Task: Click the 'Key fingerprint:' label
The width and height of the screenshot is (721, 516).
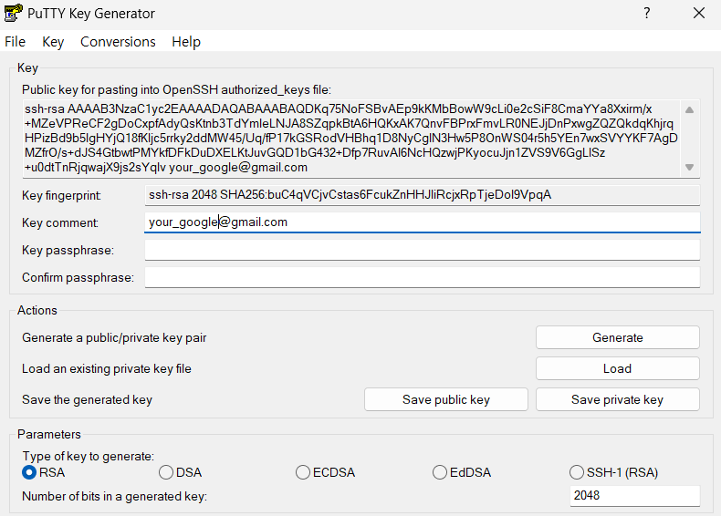Action: (62, 196)
